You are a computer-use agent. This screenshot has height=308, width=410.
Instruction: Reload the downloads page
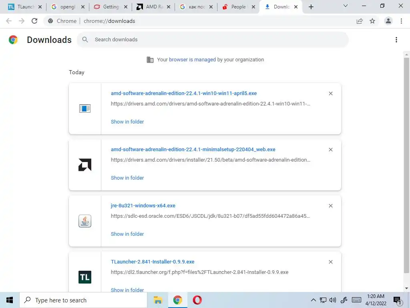tap(34, 21)
